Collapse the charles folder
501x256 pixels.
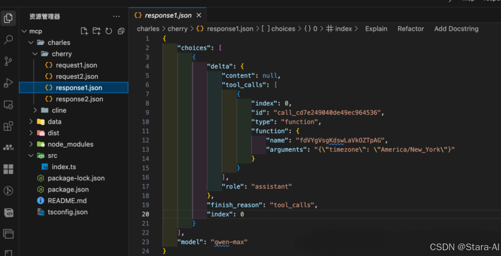pos(31,42)
